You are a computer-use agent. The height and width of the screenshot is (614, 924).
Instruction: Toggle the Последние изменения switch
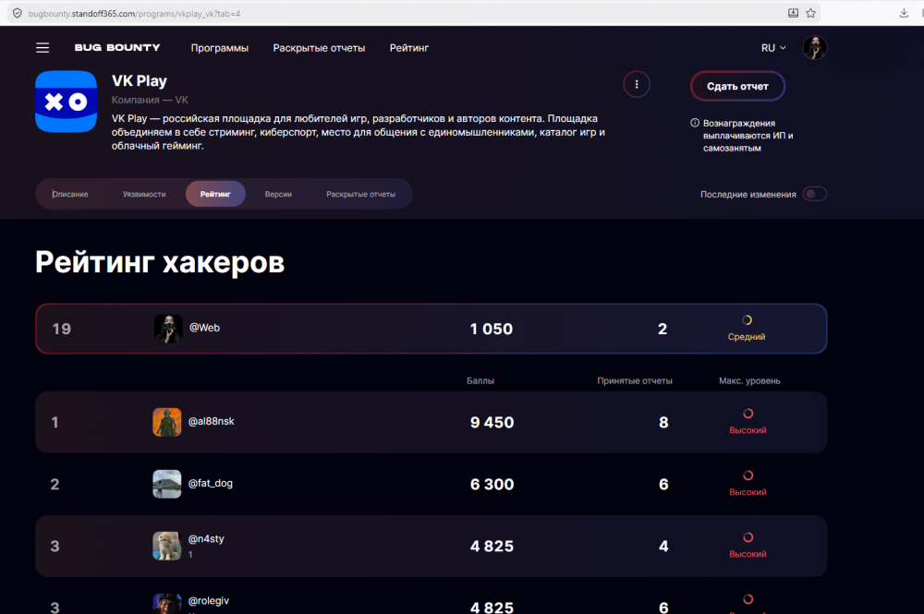pos(815,194)
